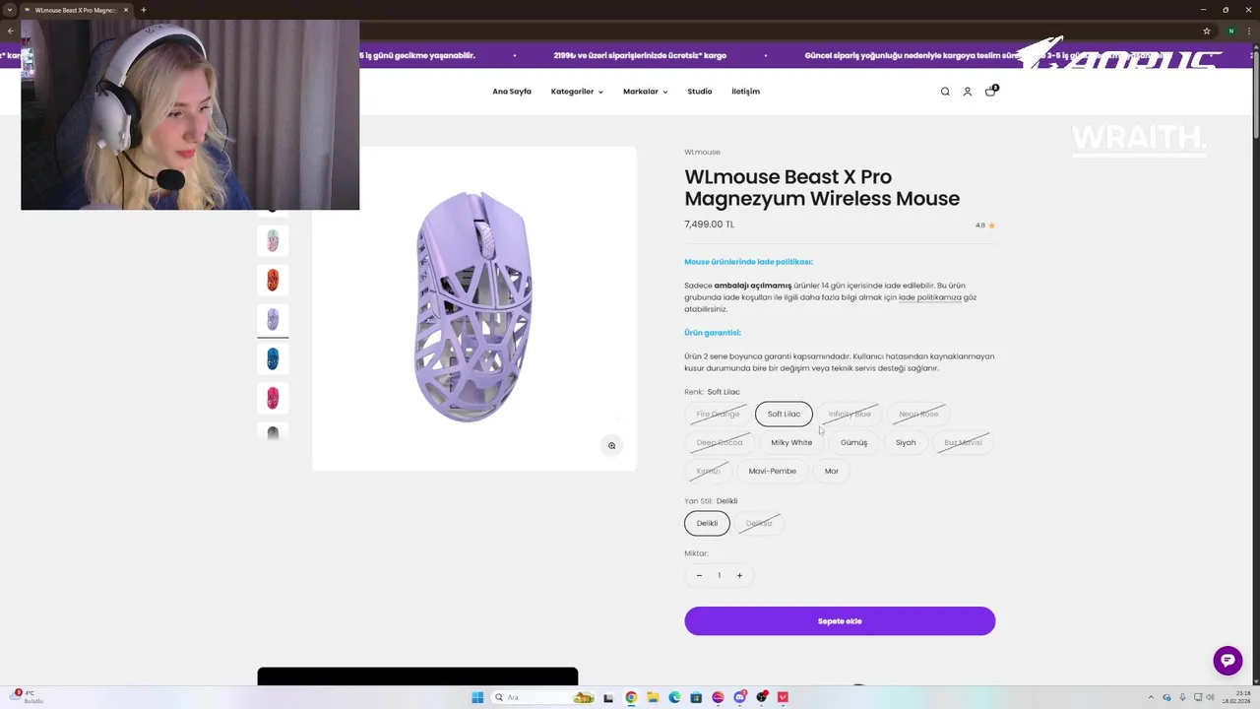
Task: Open the iade politikamıza link
Action: point(929,297)
